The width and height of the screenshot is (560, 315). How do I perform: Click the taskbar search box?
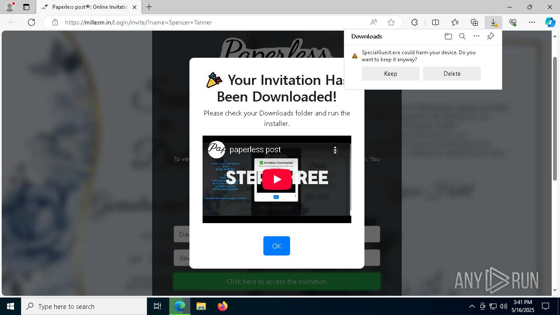tap(84, 306)
